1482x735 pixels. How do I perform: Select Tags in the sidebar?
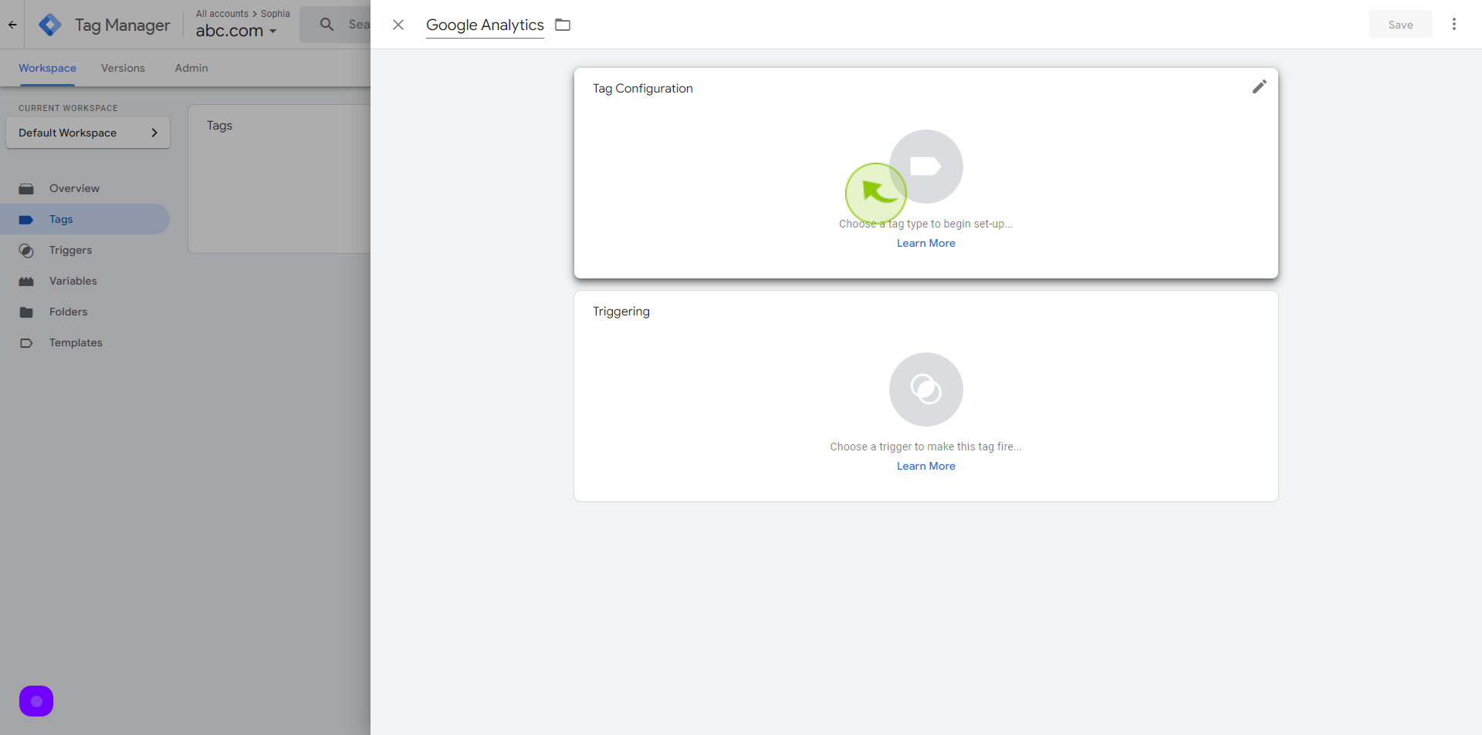coord(85,219)
